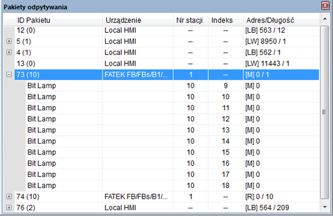The image size is (333, 216).
Task: Click Local HMI cell in row 12 (0)
Action: tap(137, 30)
